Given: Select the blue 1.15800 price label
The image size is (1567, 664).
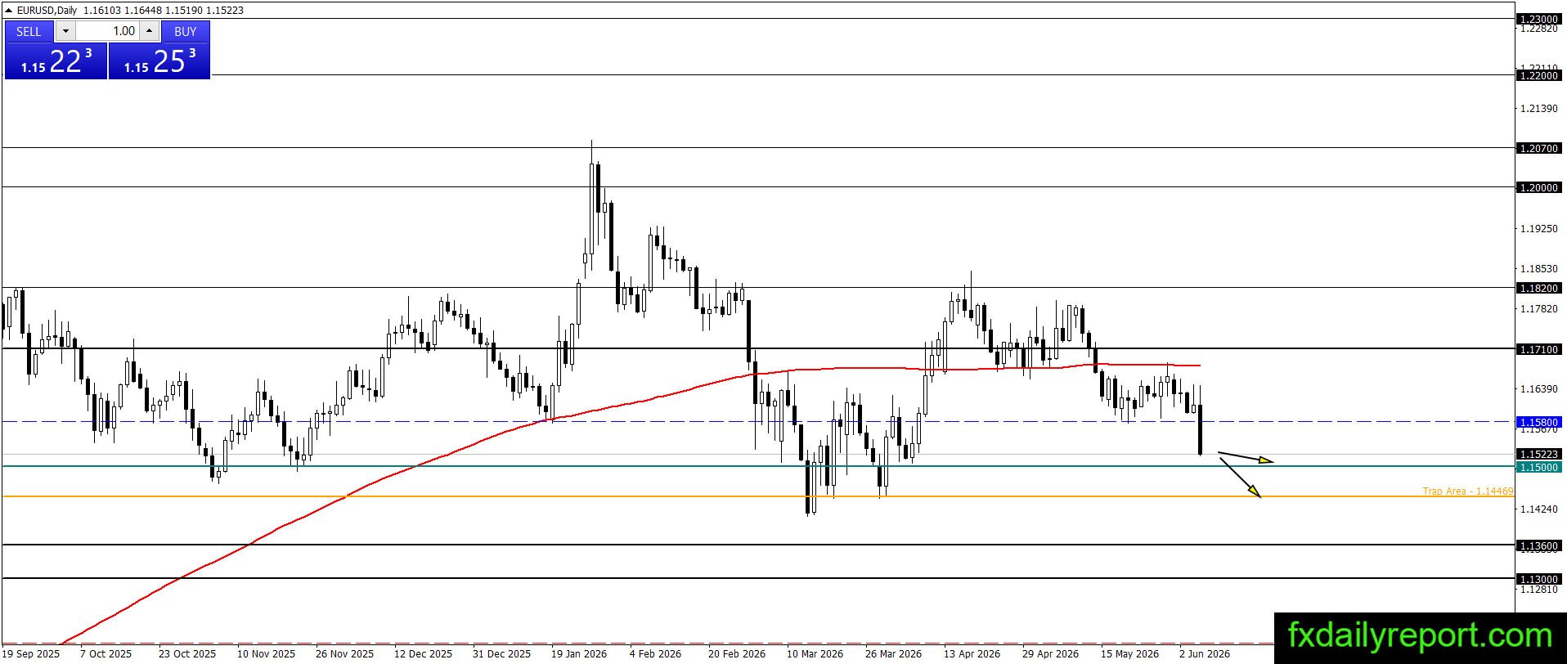Looking at the screenshot, I should [x=1538, y=422].
